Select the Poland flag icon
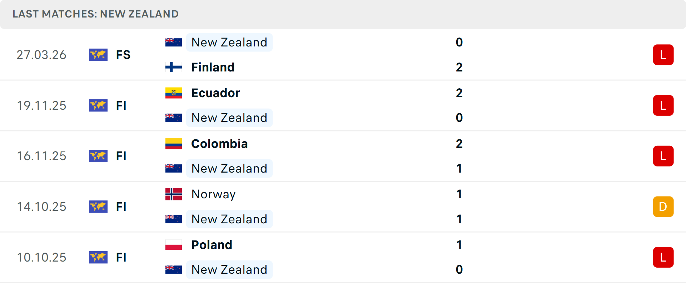This screenshot has height=283, width=686. pyautogui.click(x=174, y=245)
